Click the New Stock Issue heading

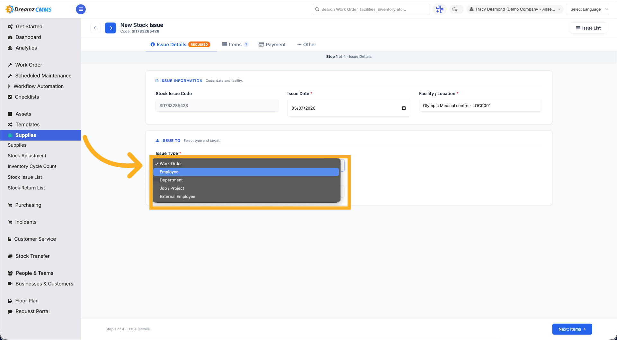pyautogui.click(x=142, y=25)
